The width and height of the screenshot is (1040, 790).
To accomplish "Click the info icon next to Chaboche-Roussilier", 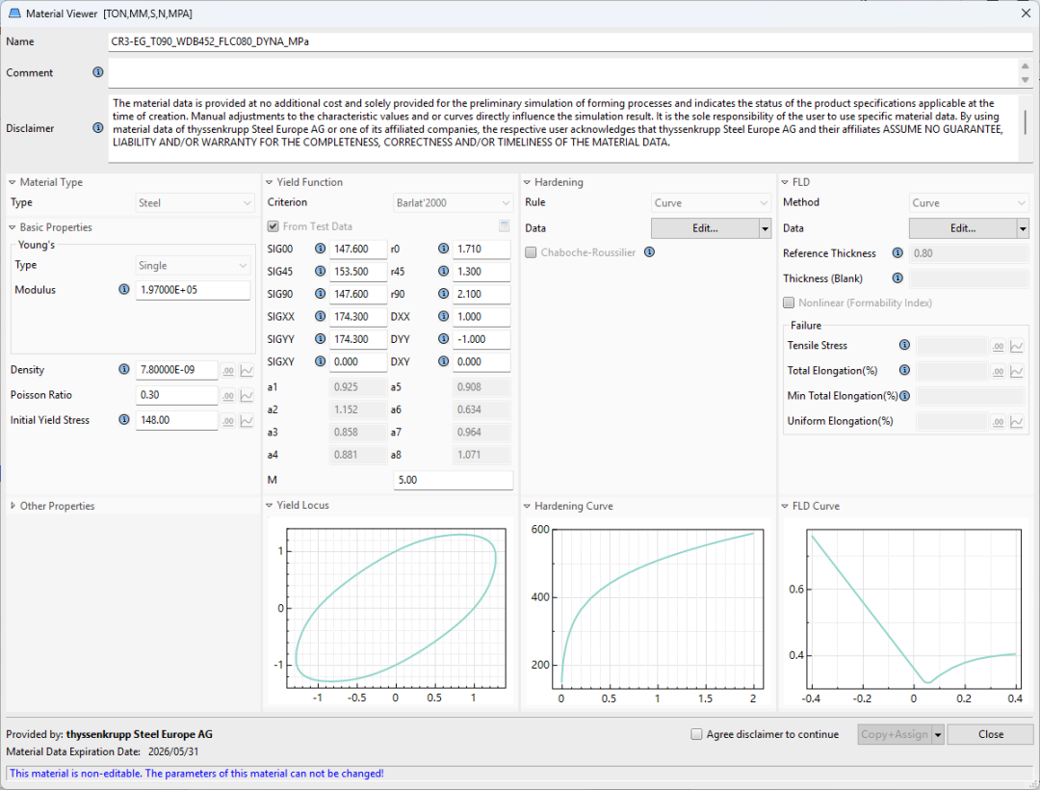I will (x=649, y=252).
